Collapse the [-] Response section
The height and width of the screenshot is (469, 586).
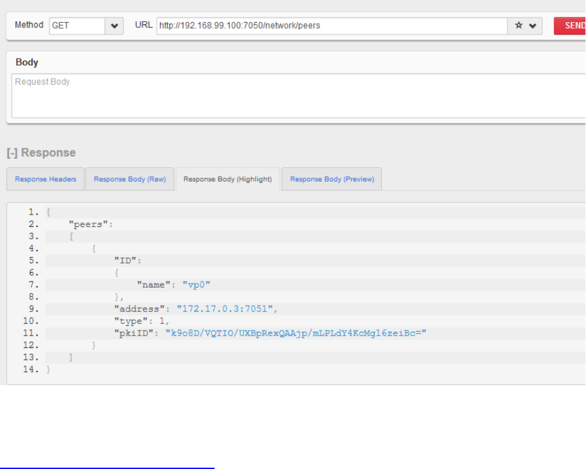pos(41,152)
